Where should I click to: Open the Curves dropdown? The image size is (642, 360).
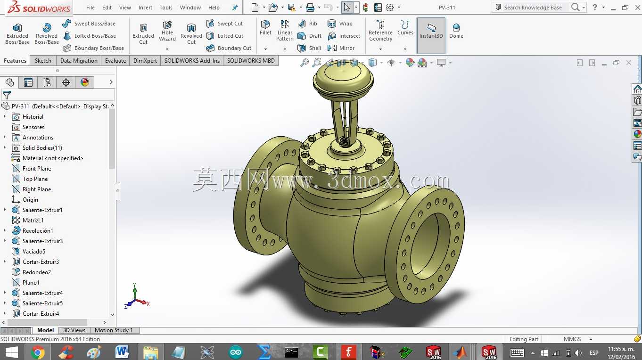point(405,49)
